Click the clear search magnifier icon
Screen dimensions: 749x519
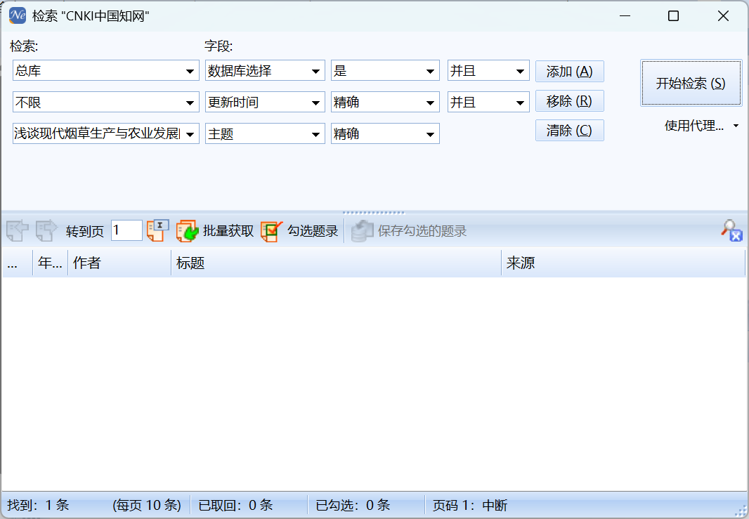click(x=732, y=230)
